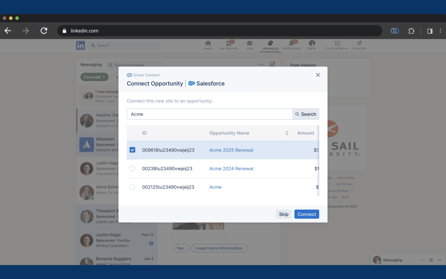Reply with the Yes. quick response

tap(181, 248)
